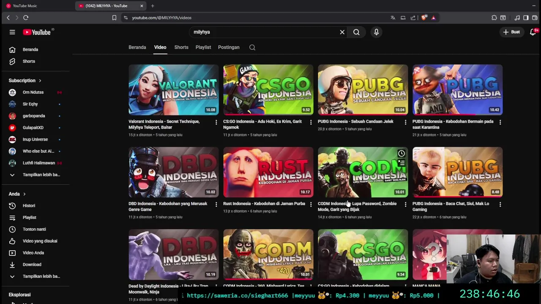The width and height of the screenshot is (541, 304).
Task: Open Om Ndutss subscription channel
Action: 33,92
